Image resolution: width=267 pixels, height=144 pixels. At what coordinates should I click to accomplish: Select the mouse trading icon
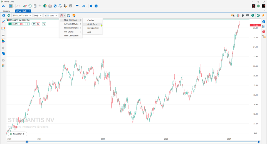click(x=243, y=16)
